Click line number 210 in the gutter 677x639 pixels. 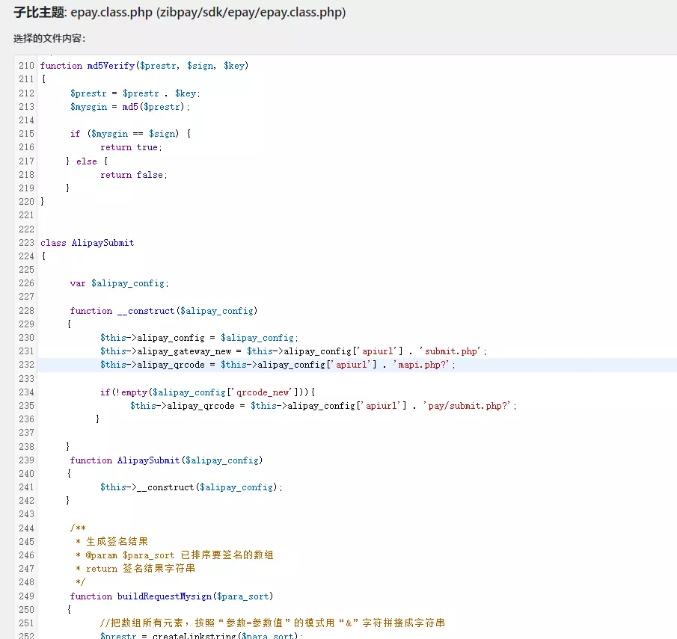point(26,65)
